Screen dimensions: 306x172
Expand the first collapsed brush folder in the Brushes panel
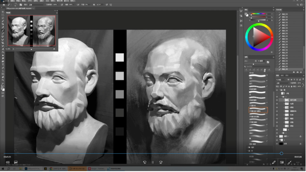tap(247, 147)
